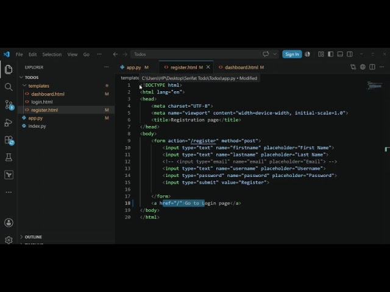This screenshot has width=390, height=292.
Task: Open the Copilot chat icon in title bar
Action: coord(266,54)
